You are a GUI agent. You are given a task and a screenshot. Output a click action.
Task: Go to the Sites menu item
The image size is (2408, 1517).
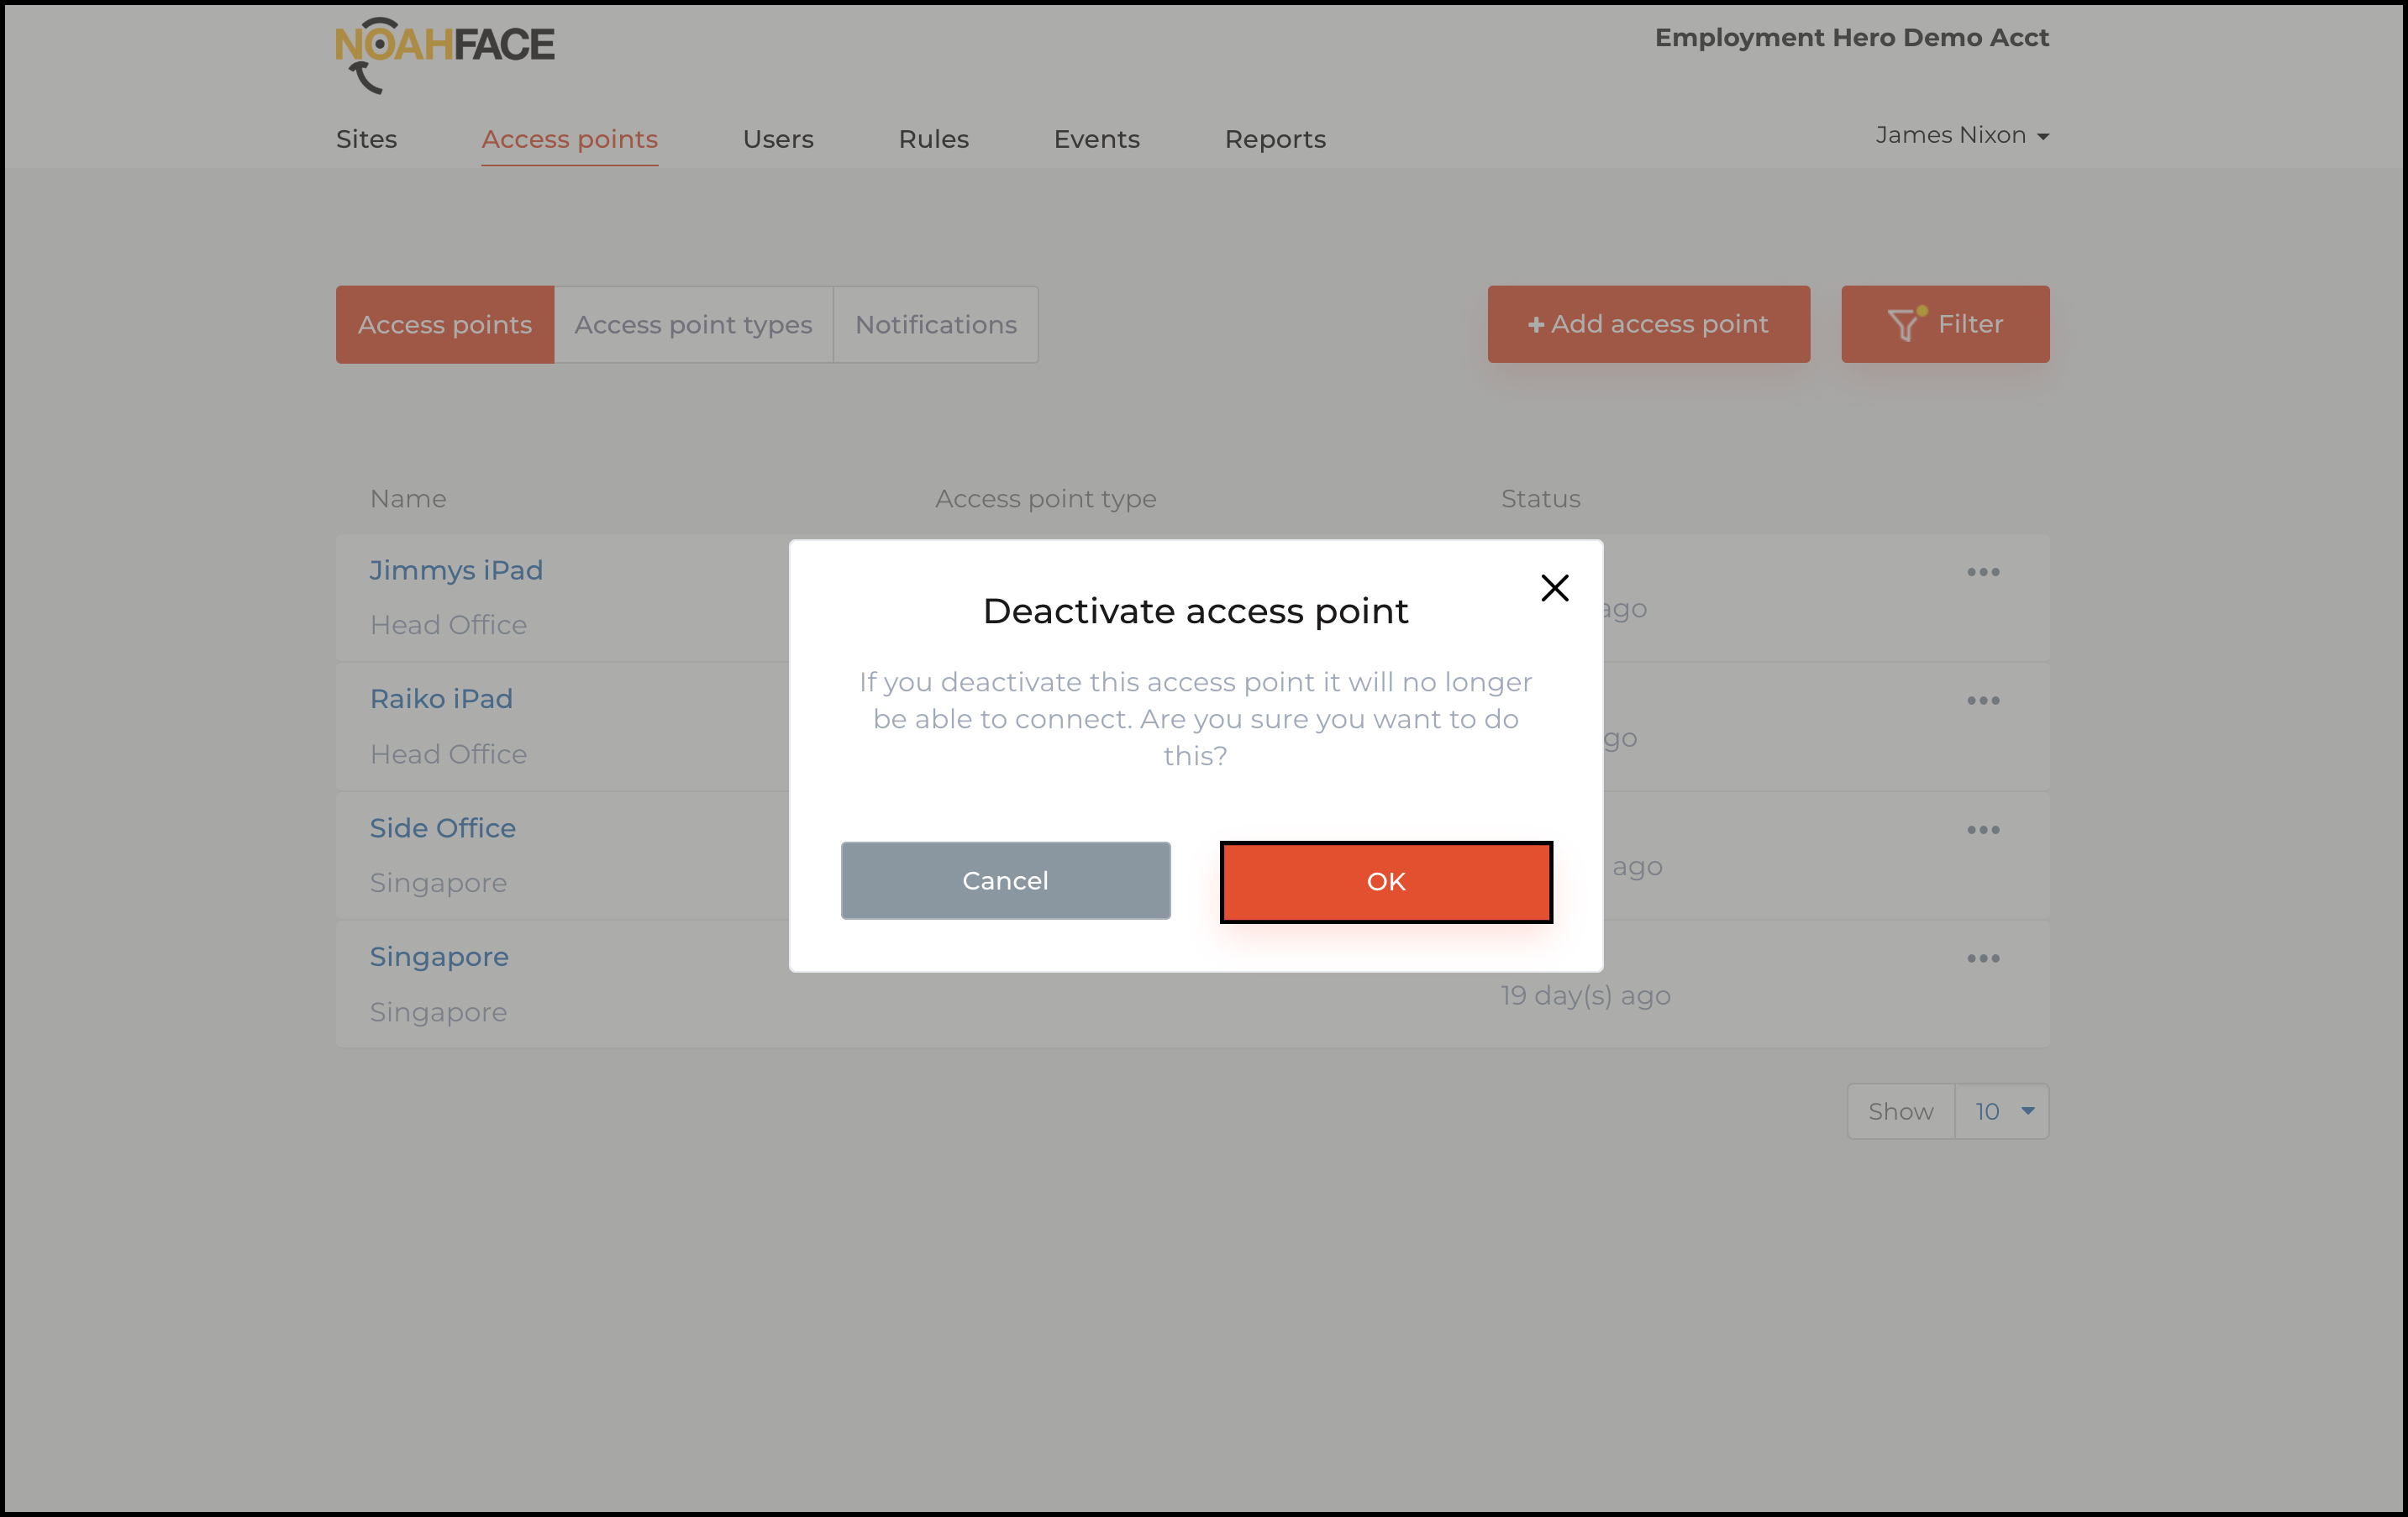coord(366,139)
